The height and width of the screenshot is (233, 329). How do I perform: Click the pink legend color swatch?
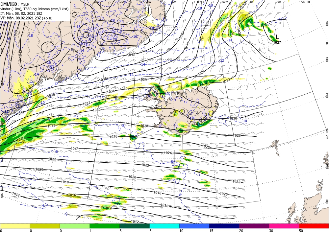pyautogui.click(x=284, y=226)
